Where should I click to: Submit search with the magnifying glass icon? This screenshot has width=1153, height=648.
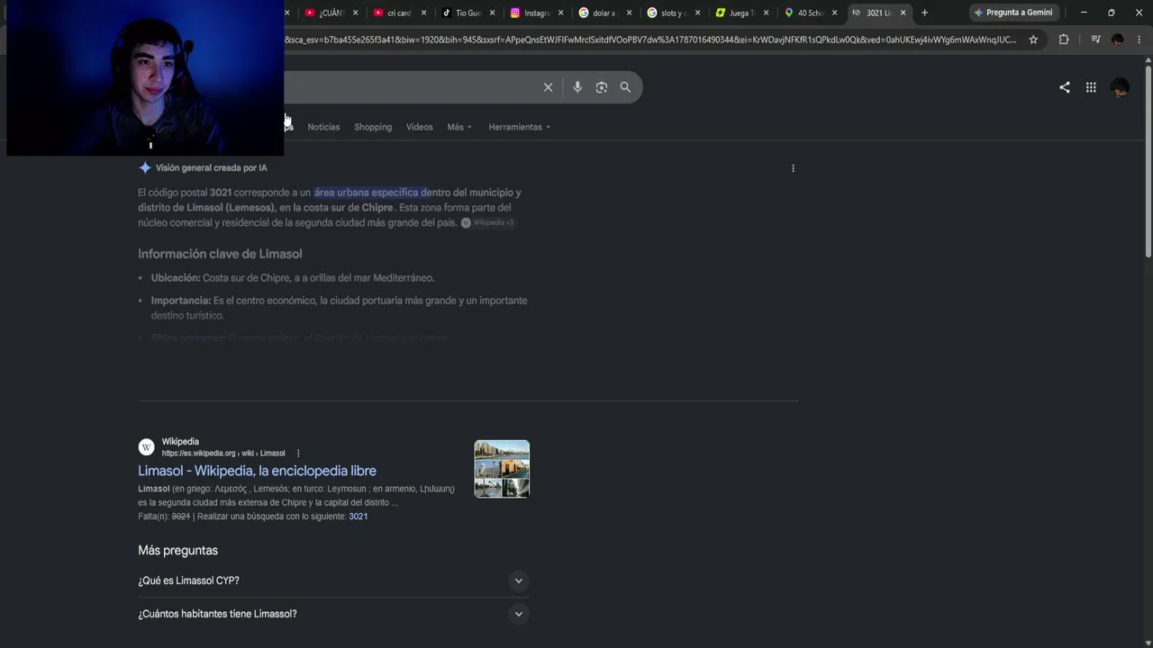click(625, 87)
